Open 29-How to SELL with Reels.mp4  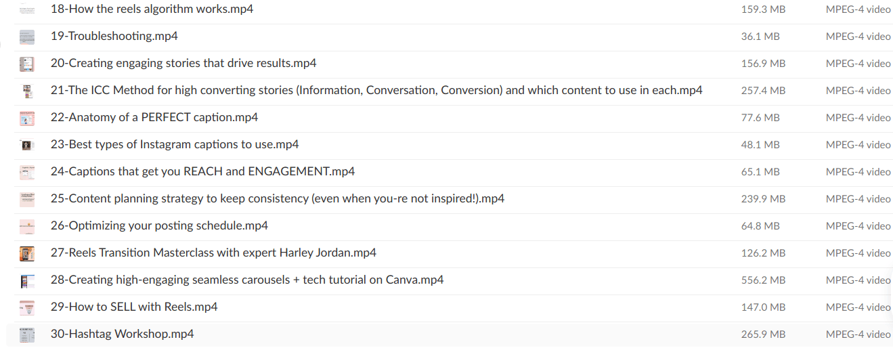click(134, 307)
